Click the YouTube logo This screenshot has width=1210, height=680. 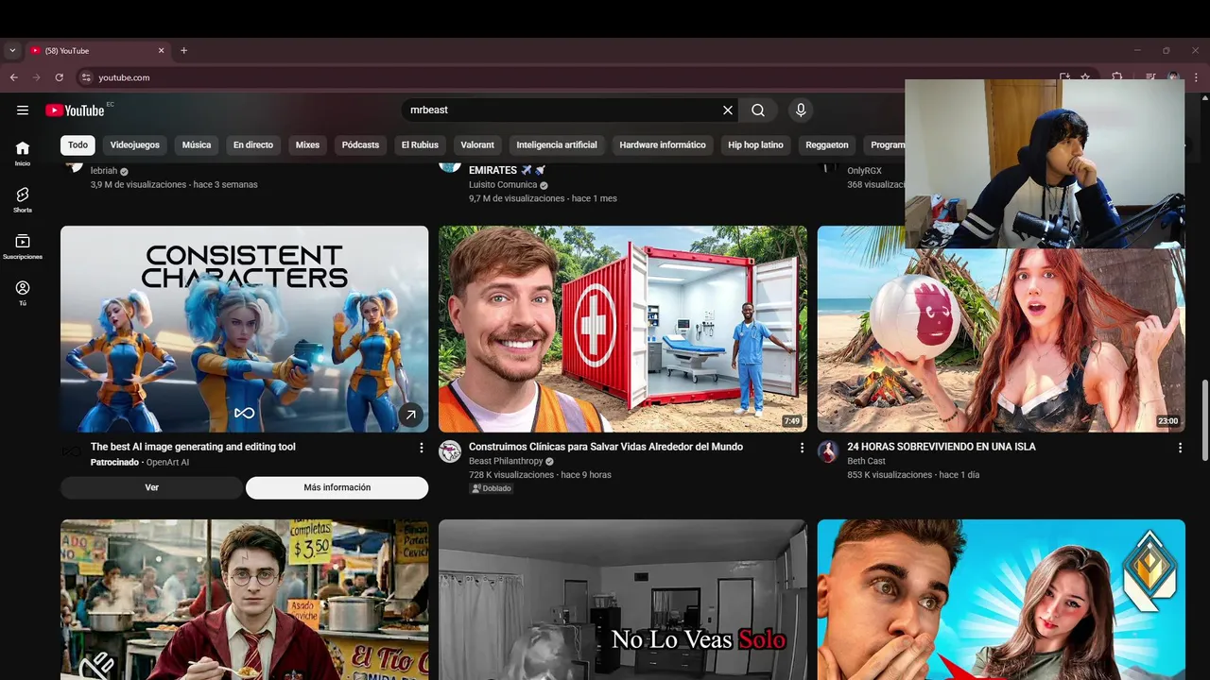(x=75, y=110)
